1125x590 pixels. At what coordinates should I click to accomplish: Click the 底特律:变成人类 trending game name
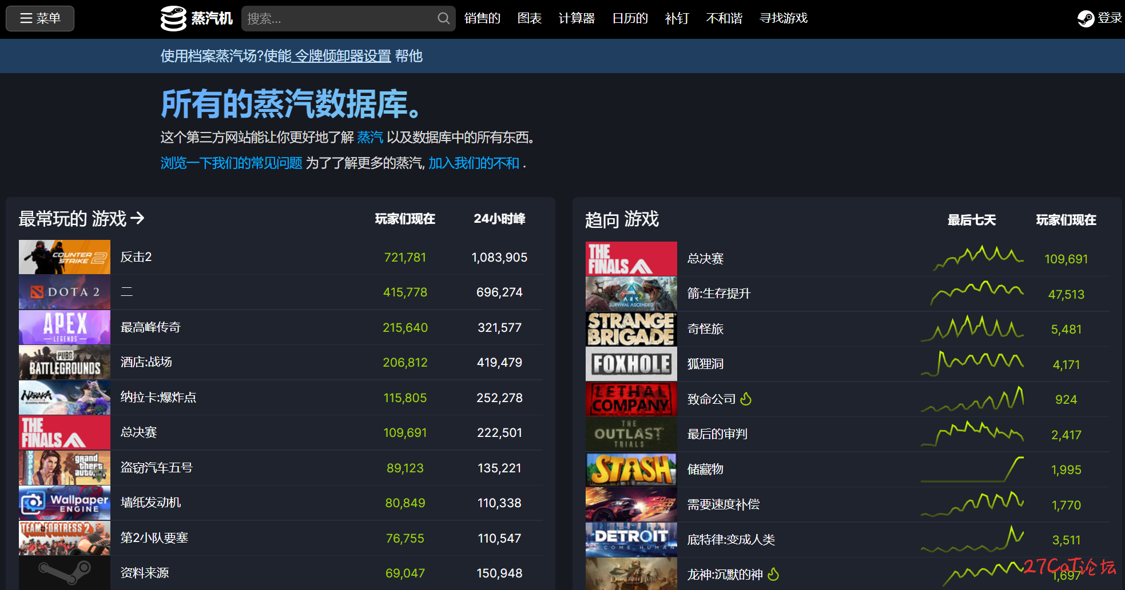tap(732, 540)
